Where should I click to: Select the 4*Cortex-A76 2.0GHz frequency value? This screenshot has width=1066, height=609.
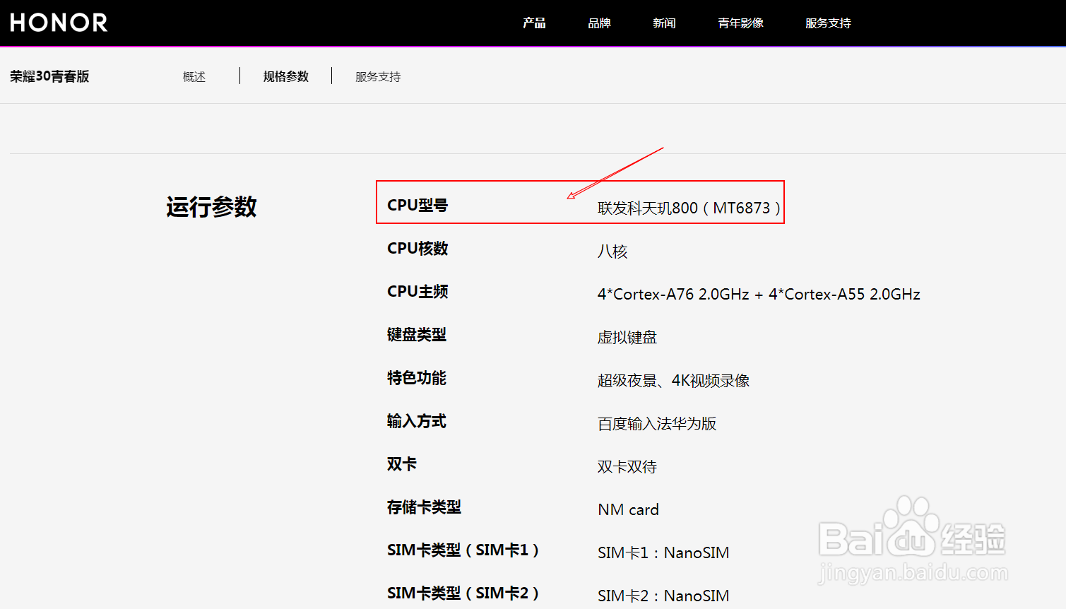(759, 294)
